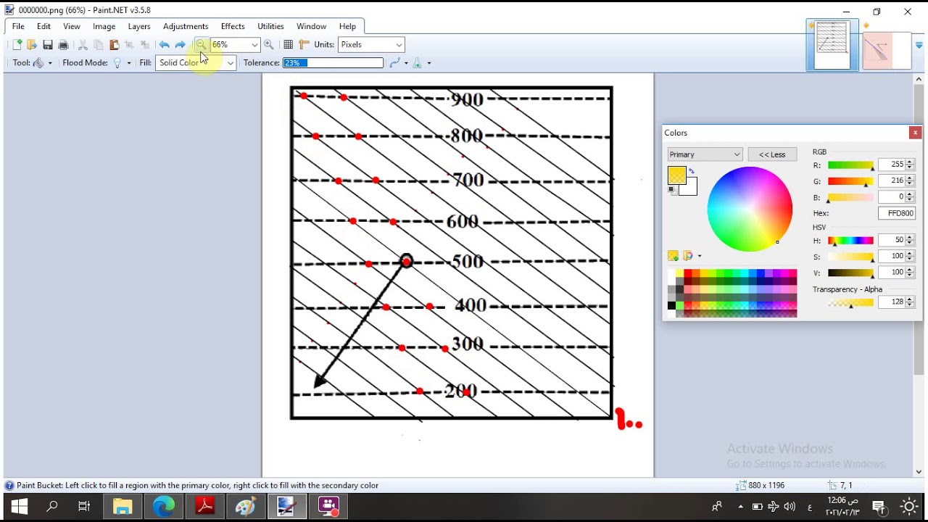Zoom out with the minus magnifier
928x522 pixels.
[x=201, y=45]
